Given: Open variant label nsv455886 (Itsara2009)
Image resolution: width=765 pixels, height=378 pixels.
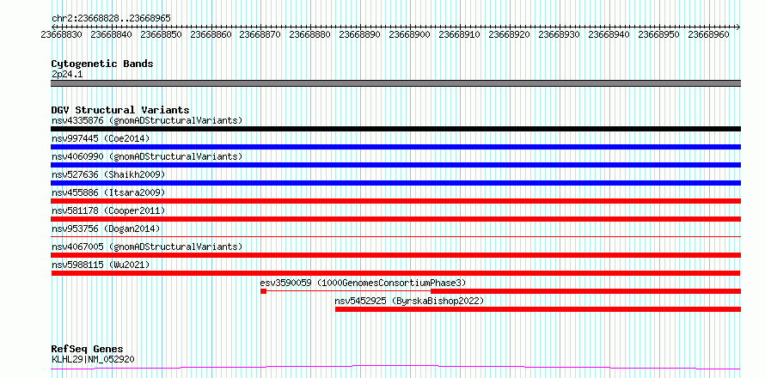Looking at the screenshot, I should pyautogui.click(x=108, y=192).
